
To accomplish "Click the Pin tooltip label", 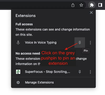I will [86, 51].
